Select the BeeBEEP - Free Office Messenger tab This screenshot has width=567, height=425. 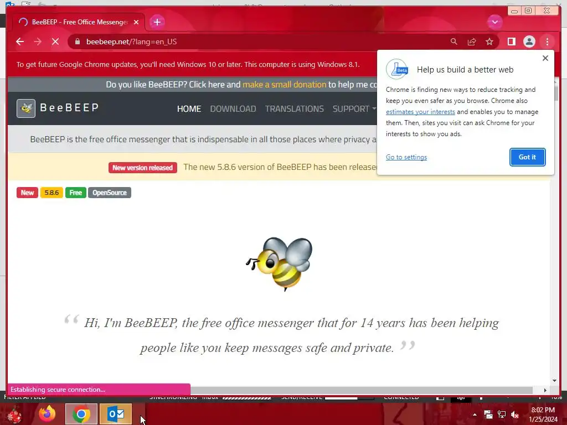[x=79, y=22]
